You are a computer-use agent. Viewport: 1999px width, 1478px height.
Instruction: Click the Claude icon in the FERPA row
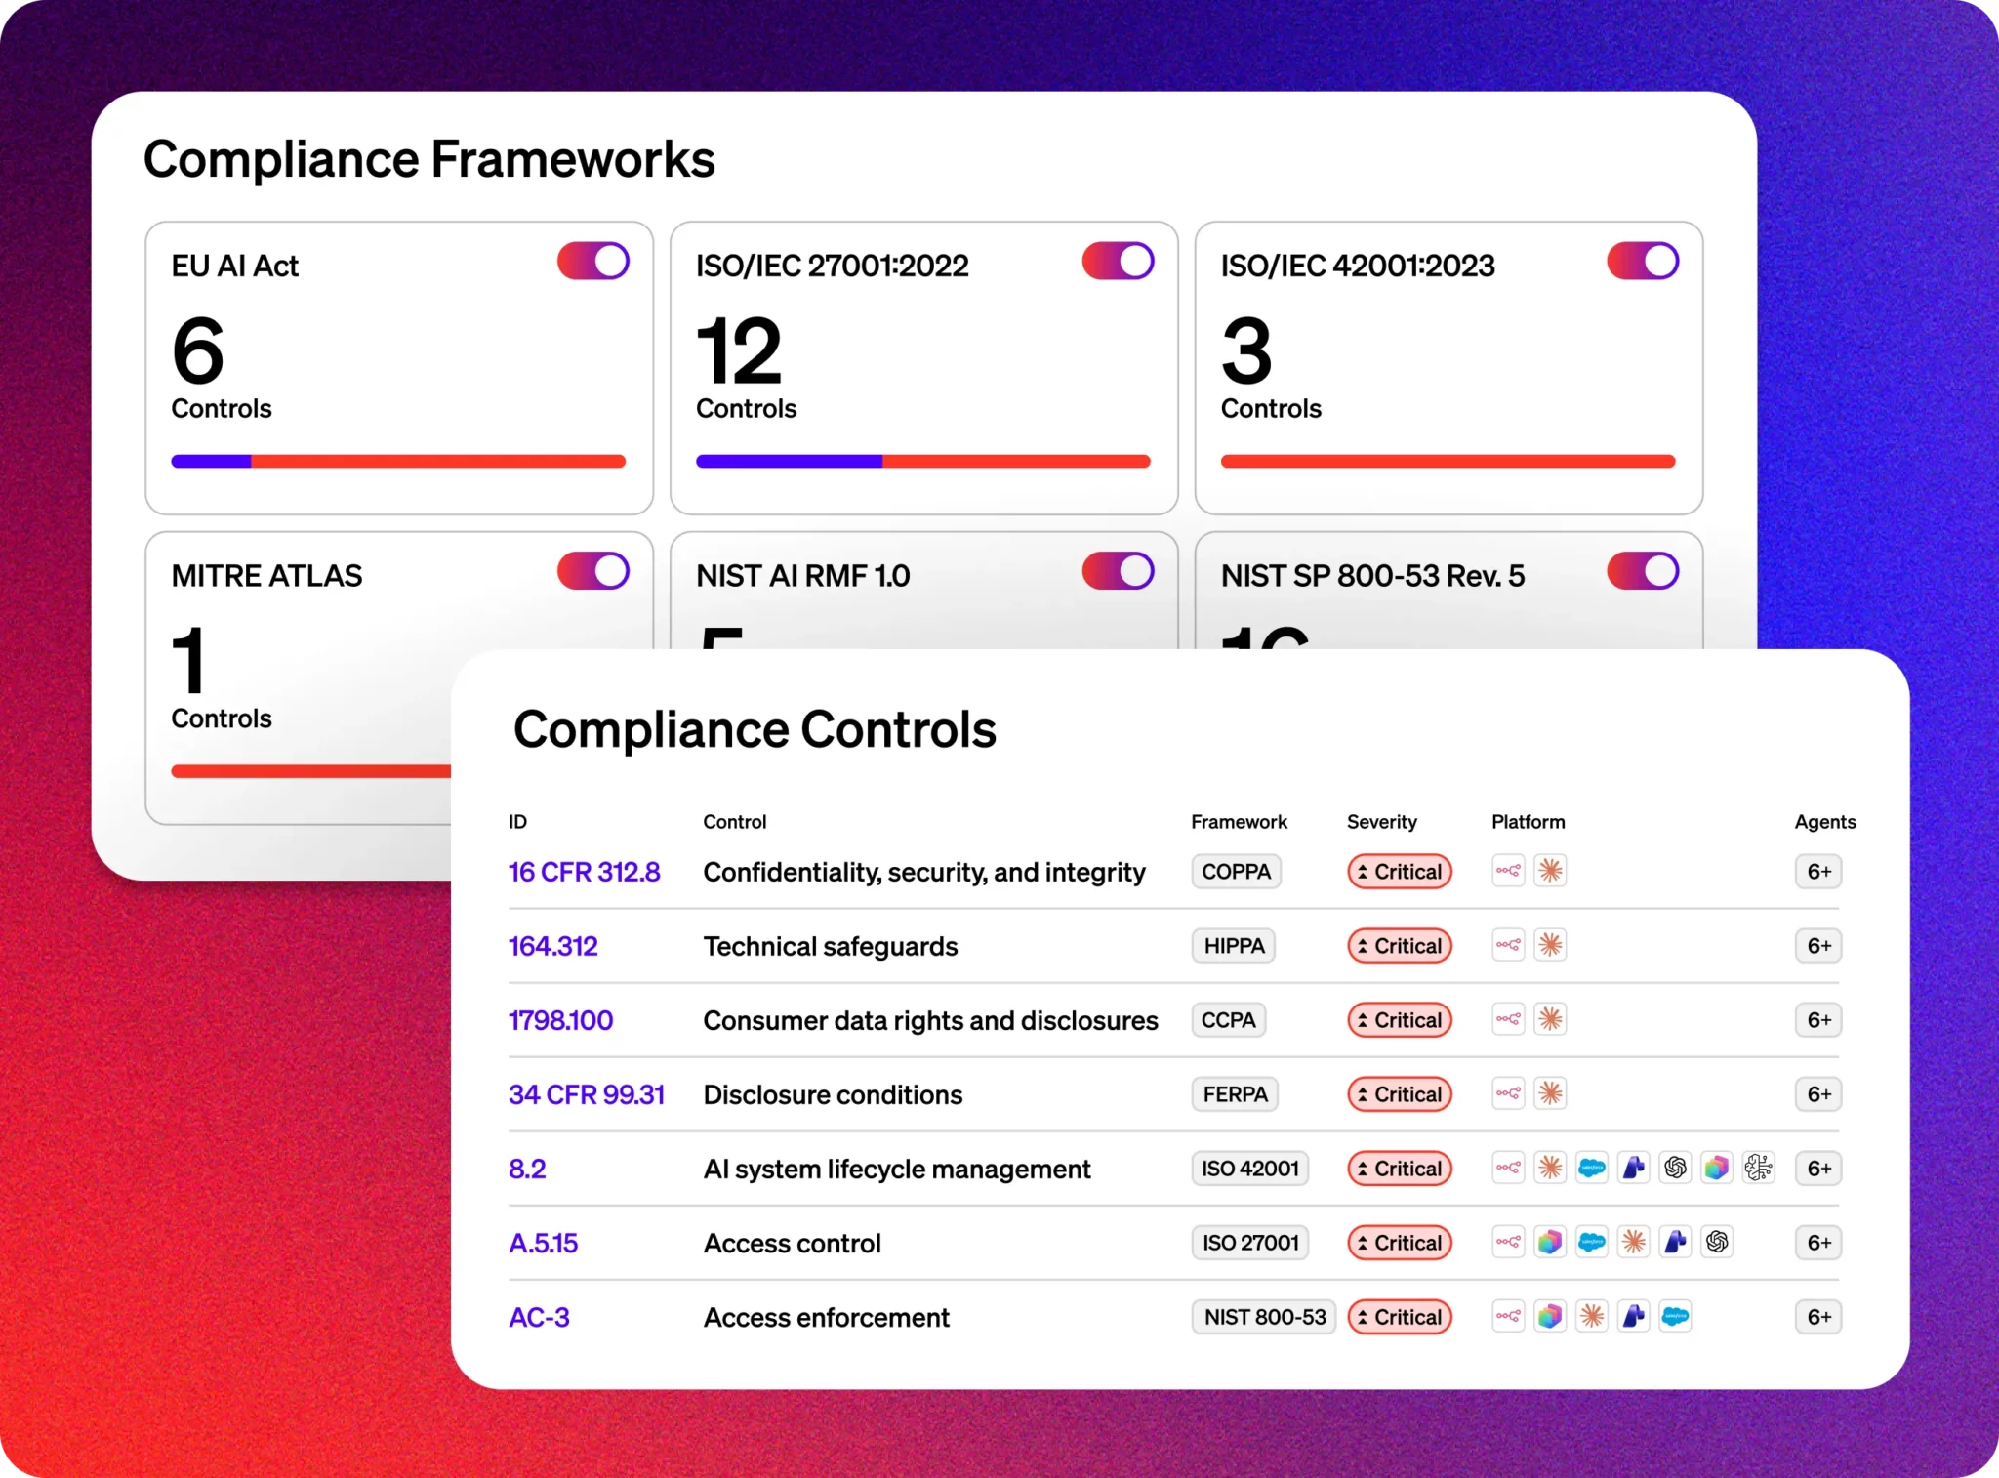(1550, 1093)
